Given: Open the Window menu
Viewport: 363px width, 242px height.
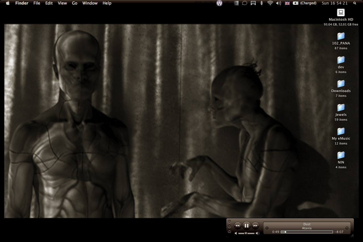Looking at the screenshot, I should (x=90, y=3).
